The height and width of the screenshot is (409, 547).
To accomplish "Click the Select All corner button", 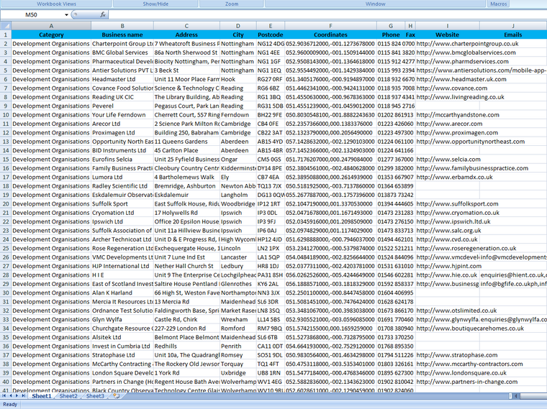I will coord(6,26).
